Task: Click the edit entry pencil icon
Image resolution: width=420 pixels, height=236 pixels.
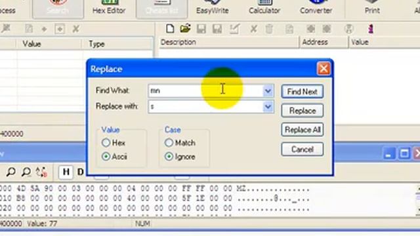Action: (x=234, y=29)
